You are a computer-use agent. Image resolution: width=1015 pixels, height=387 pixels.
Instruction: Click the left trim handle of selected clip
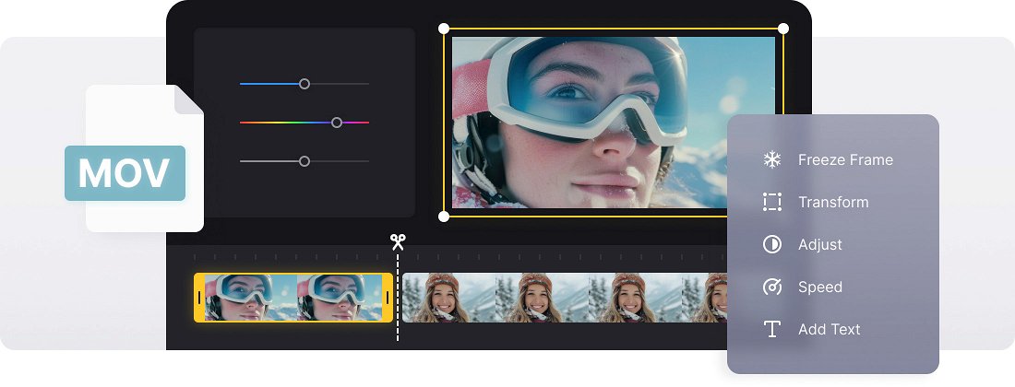[199, 298]
